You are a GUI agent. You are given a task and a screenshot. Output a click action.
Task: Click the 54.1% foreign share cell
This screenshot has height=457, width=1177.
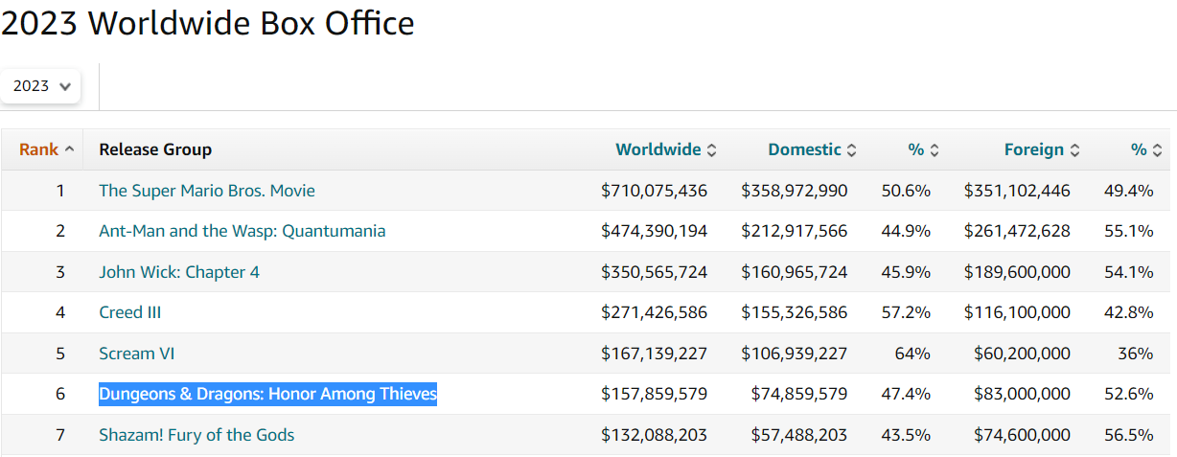pos(1128,272)
